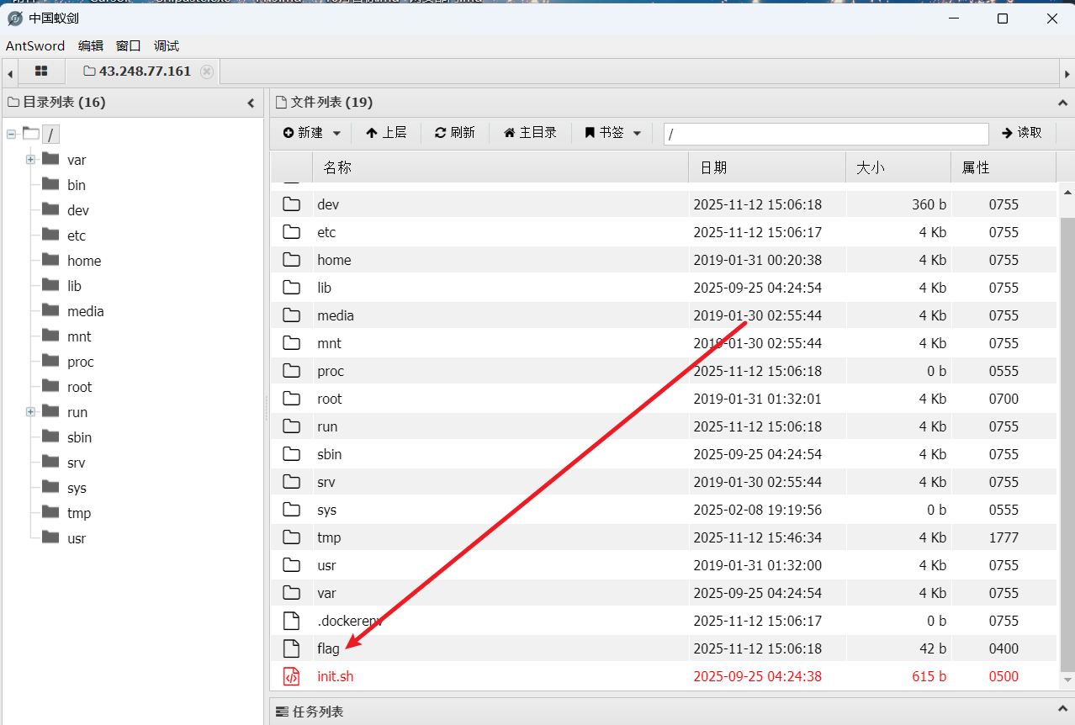
Task: Click the 刷新 refresh button
Action: click(x=455, y=133)
